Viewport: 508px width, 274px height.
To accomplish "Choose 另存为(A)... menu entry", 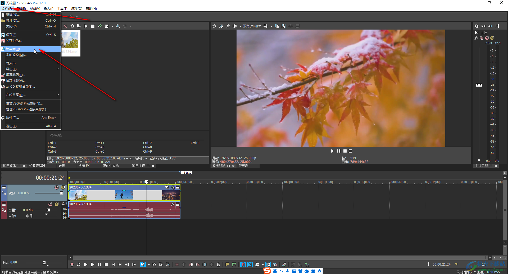I will pos(31,41).
